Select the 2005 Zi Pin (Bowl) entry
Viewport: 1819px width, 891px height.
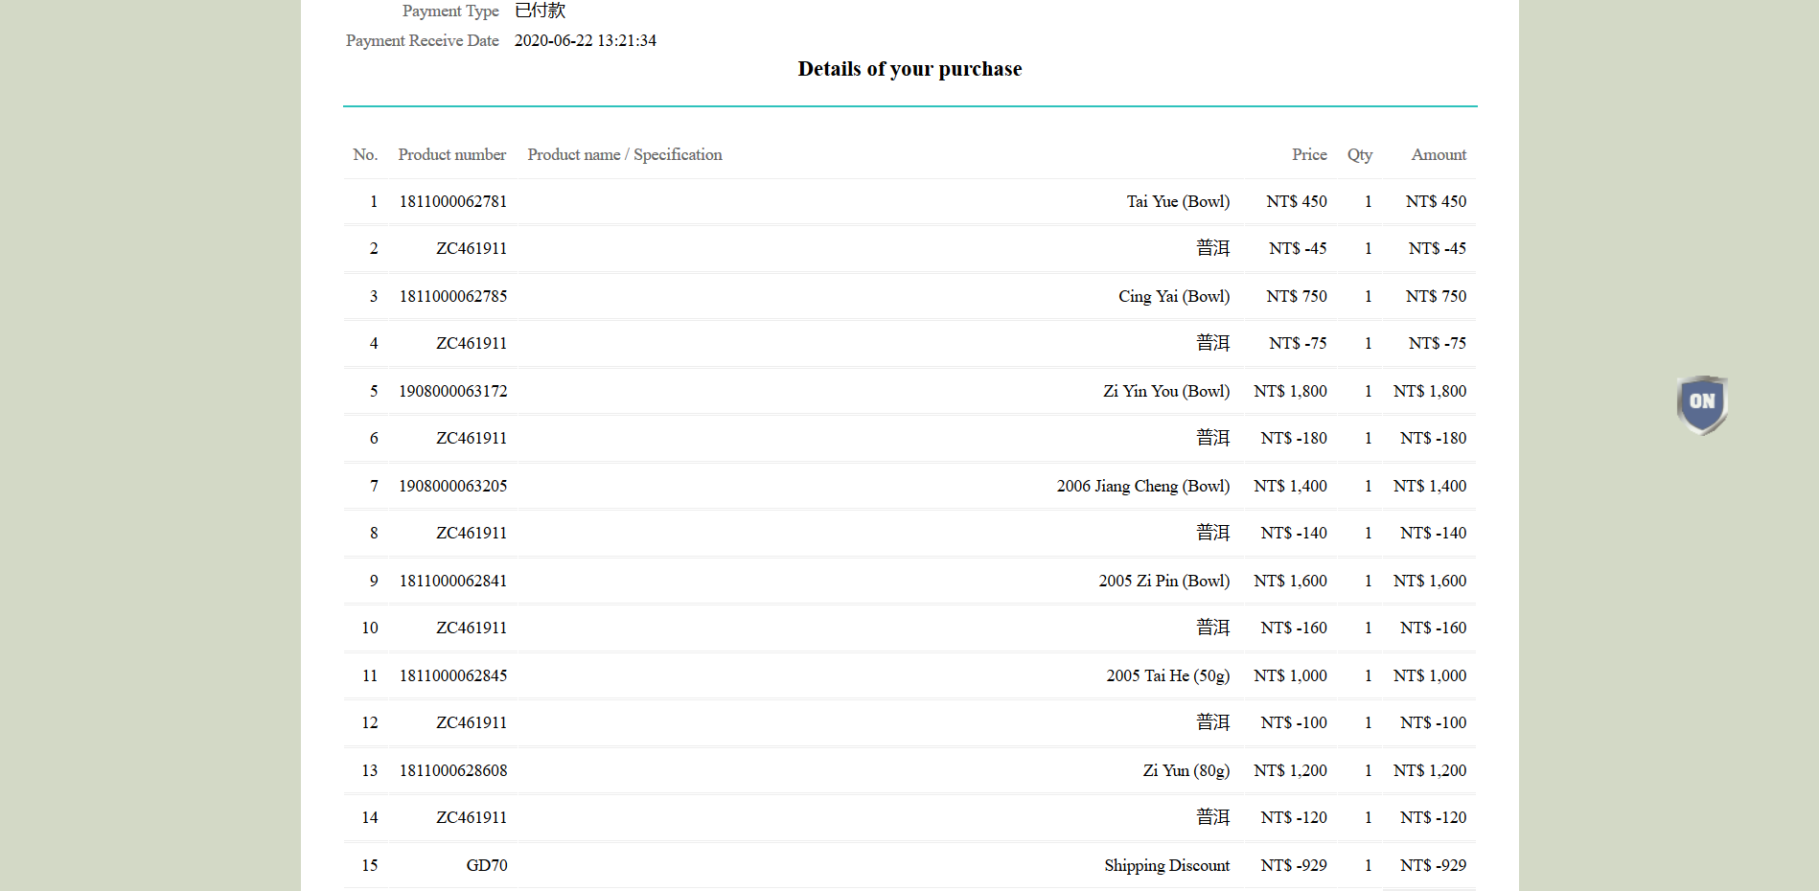pyautogui.click(x=1163, y=582)
